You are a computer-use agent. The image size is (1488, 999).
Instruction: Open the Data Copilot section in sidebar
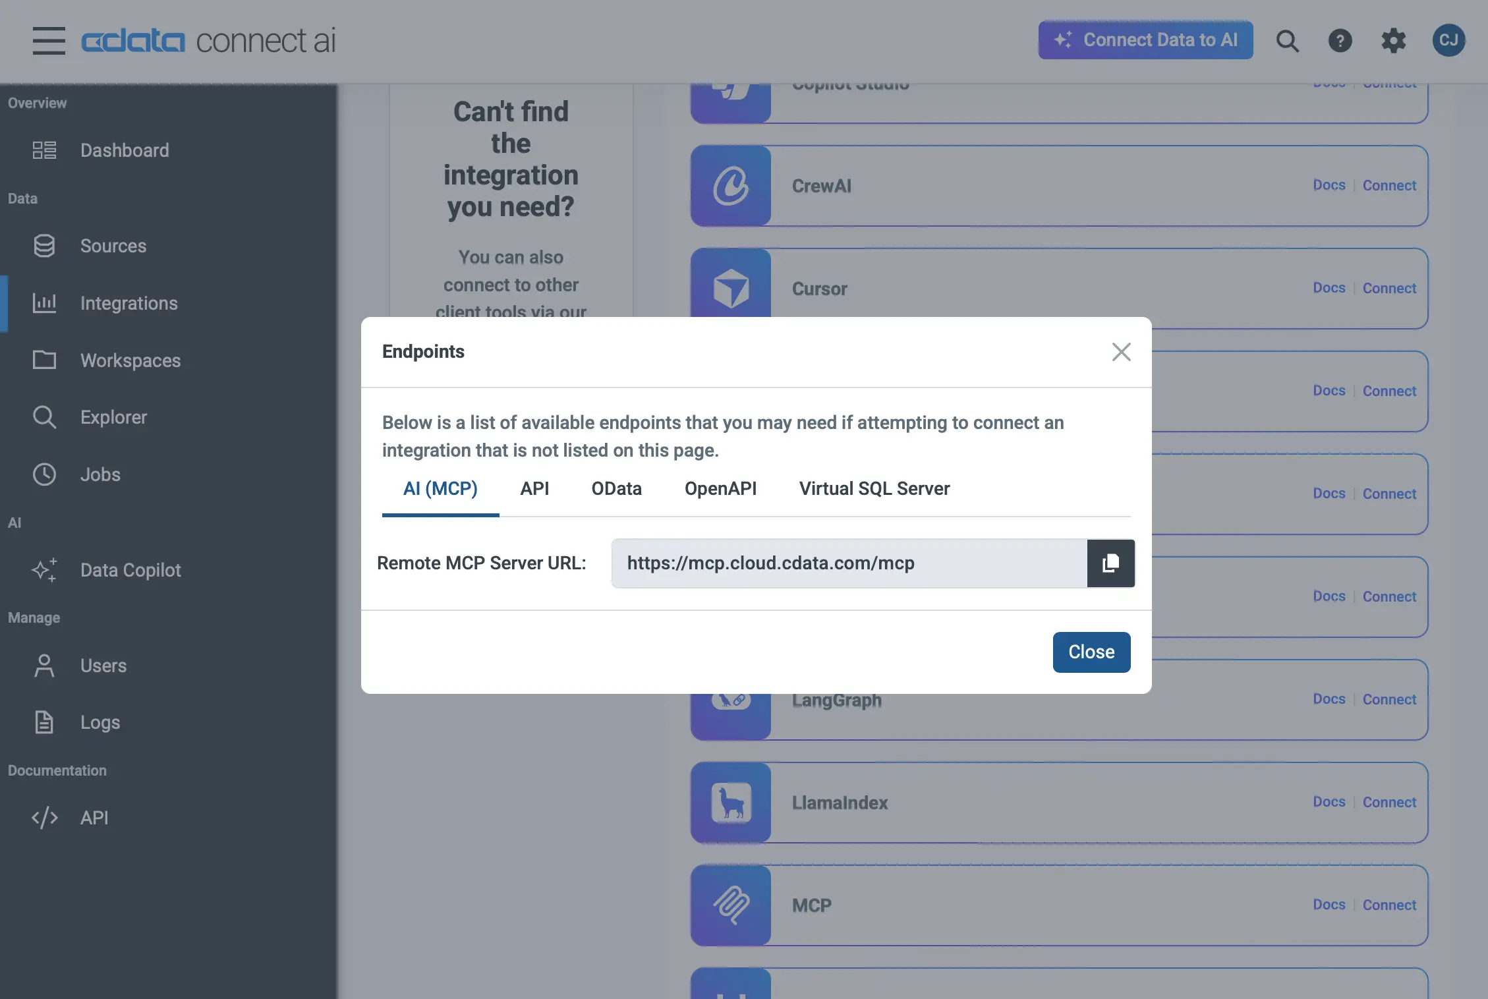click(130, 570)
